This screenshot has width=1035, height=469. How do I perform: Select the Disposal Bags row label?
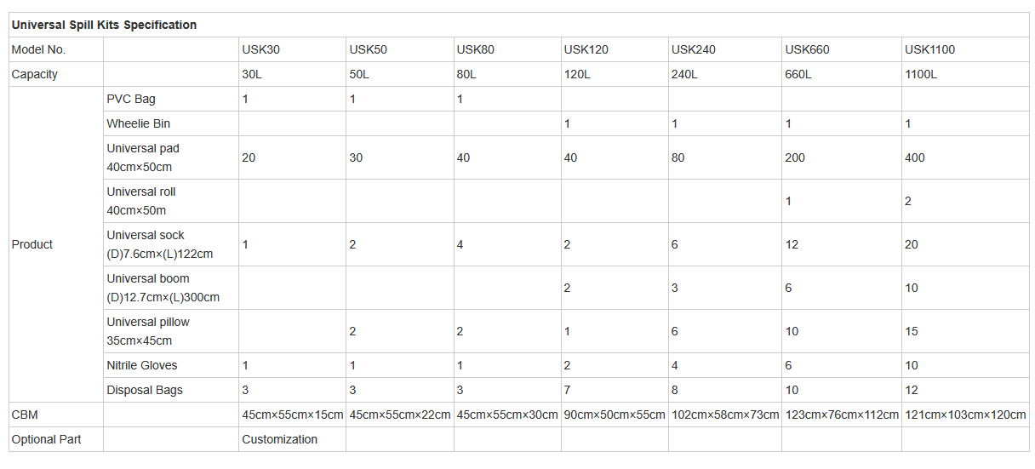click(145, 390)
